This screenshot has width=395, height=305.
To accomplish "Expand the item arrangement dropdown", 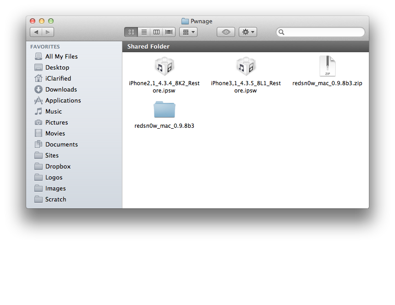I will pos(188,32).
